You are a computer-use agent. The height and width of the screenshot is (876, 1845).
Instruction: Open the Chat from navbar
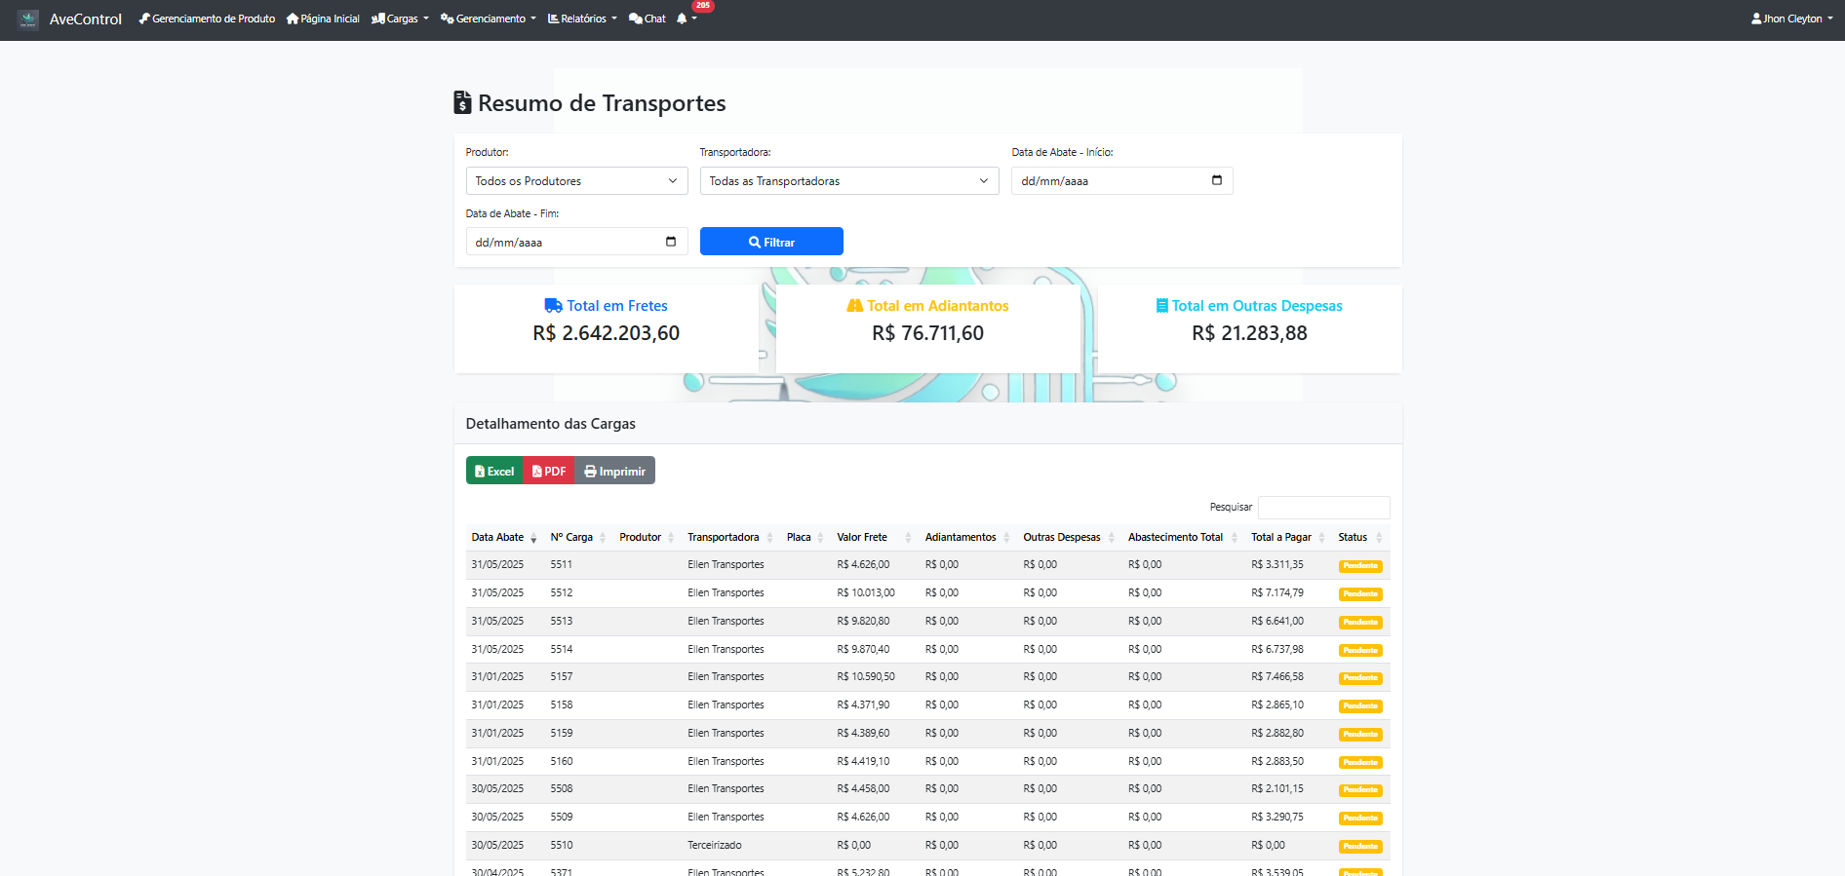click(648, 19)
